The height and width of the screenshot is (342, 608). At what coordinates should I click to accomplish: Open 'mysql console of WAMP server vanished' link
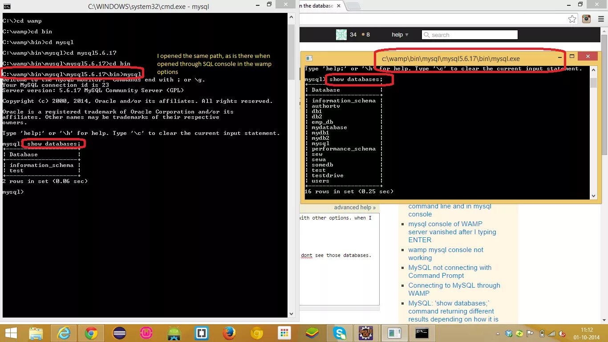452,232
